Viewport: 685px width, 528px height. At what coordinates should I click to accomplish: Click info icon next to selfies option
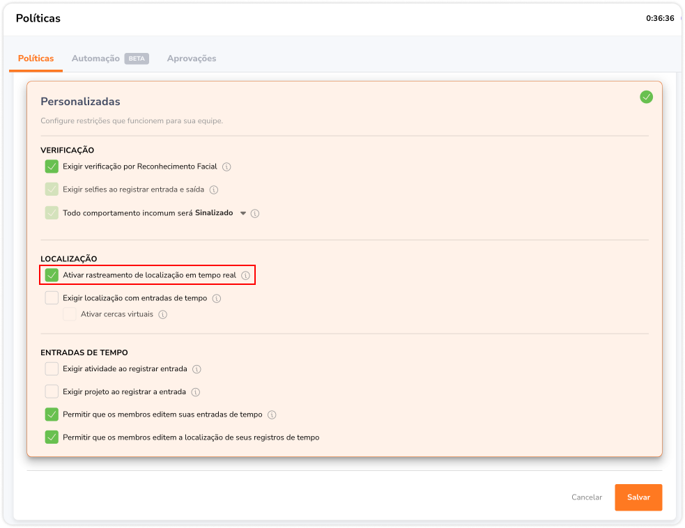[214, 189]
